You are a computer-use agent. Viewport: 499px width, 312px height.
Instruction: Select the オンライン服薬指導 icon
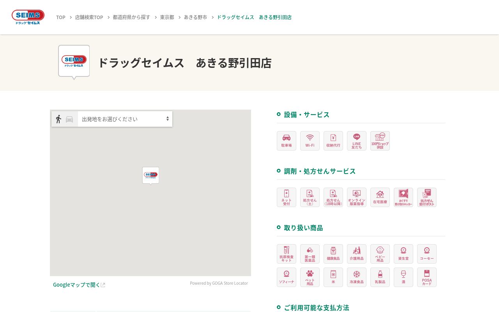[x=357, y=197]
